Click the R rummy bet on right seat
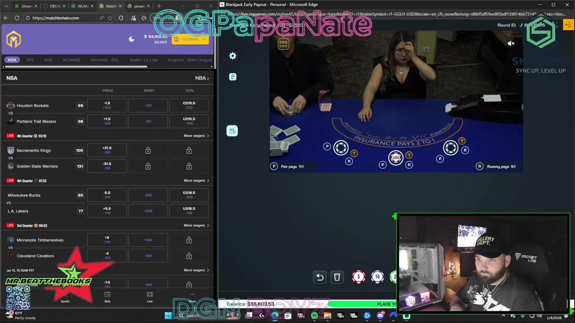The image size is (575, 323). coord(465,150)
